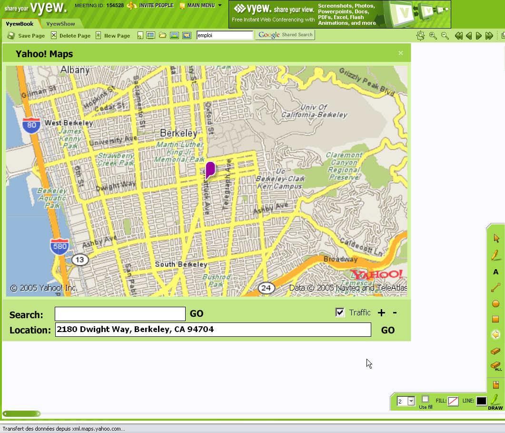Click the blank page icon before the screen icon
The width and height of the screenshot is (505, 433).
[x=140, y=35]
